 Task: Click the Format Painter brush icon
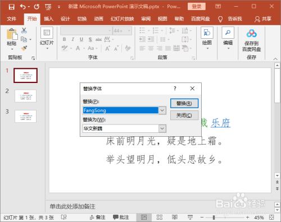click(x=24, y=48)
